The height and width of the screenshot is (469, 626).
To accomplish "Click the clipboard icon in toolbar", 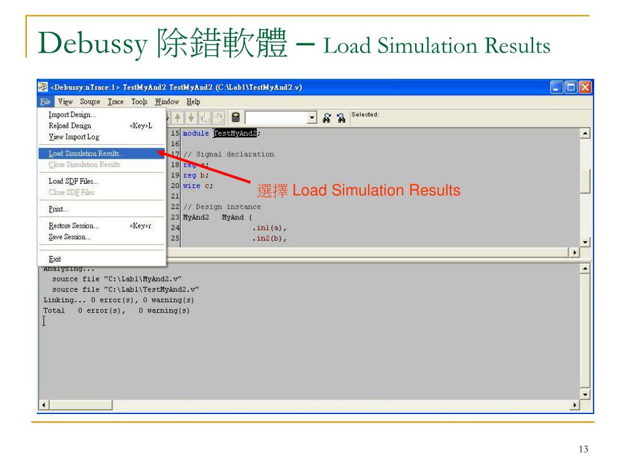I will pos(235,117).
